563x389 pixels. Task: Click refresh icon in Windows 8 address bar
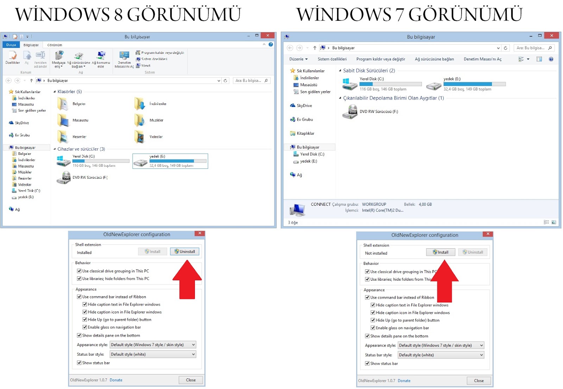226,81
